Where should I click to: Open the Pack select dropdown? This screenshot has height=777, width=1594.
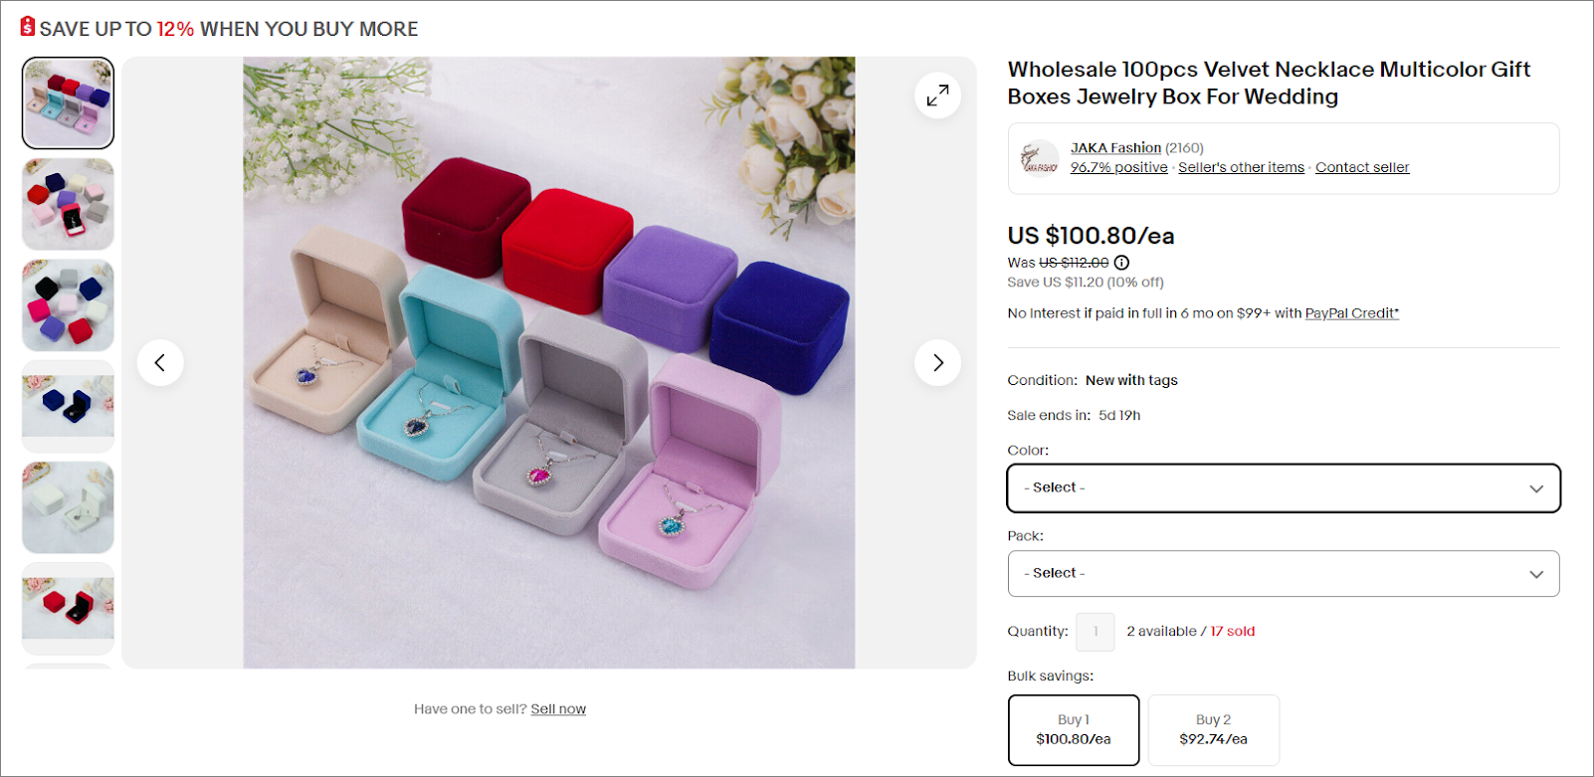click(1284, 574)
